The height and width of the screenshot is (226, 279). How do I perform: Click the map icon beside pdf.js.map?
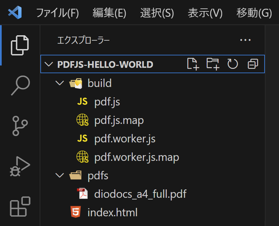pyautogui.click(x=82, y=120)
